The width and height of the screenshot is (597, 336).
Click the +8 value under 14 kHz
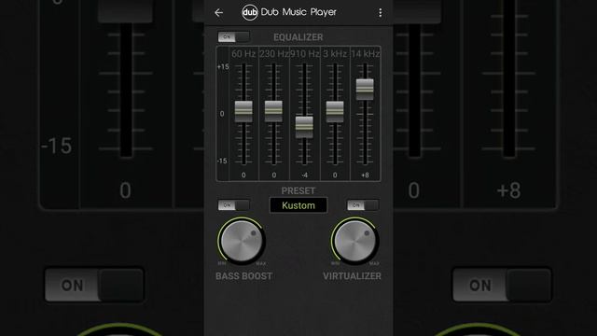tap(365, 175)
